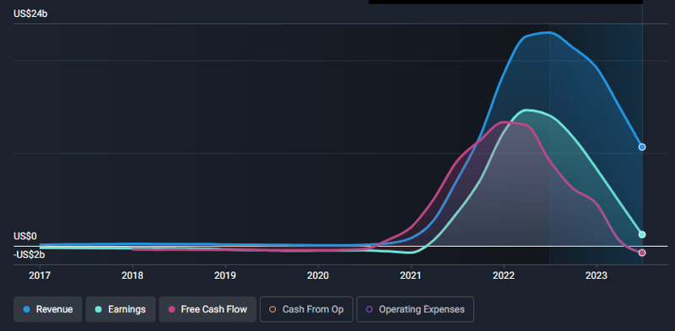Click the blue dot in Revenue legend
The image size is (675, 331).
coord(26,309)
